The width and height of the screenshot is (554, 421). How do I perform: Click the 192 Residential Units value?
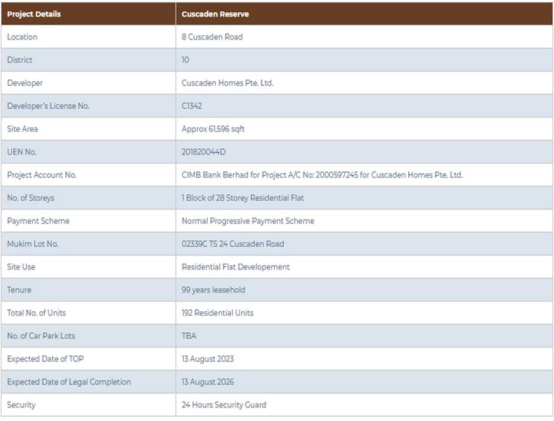click(x=217, y=313)
